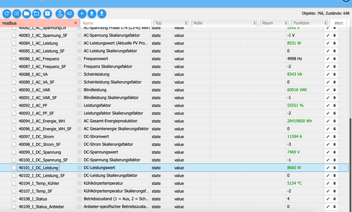This screenshot has width=352, height=212.
Task: Edit object 40088_I_AC_VA
Action: pyautogui.click(x=328, y=74)
